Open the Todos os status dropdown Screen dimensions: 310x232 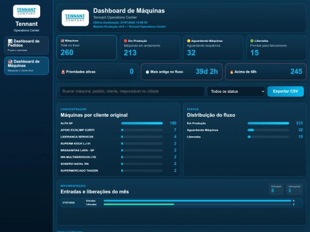tap(236, 91)
